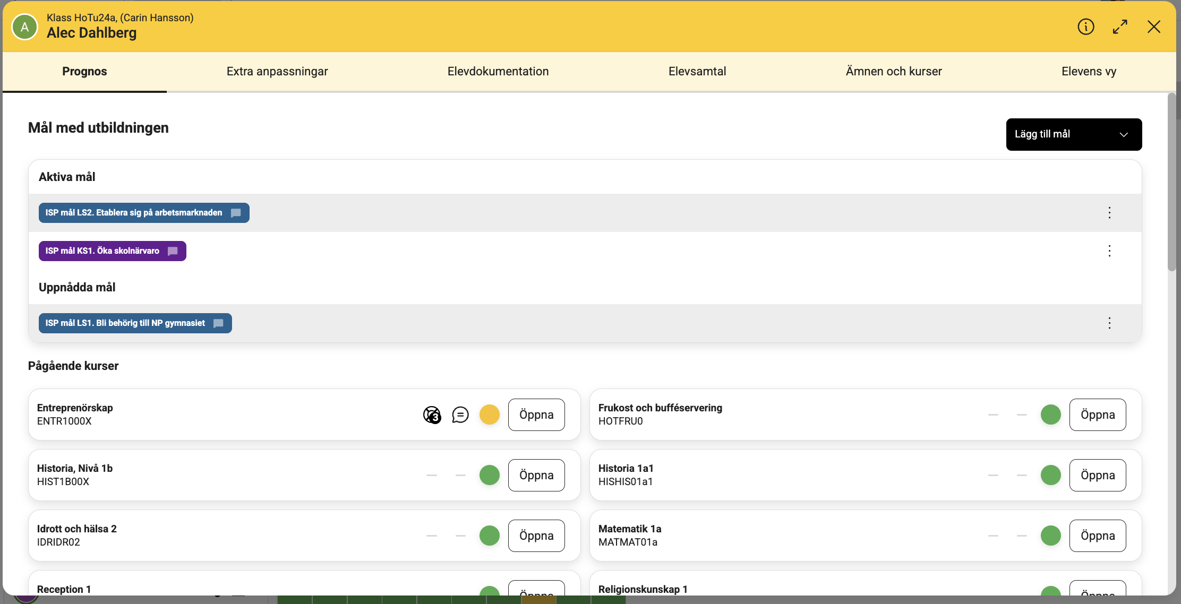1181x604 pixels.
Task: Open the Entreprenörskap comments bubble icon
Action: (x=460, y=415)
